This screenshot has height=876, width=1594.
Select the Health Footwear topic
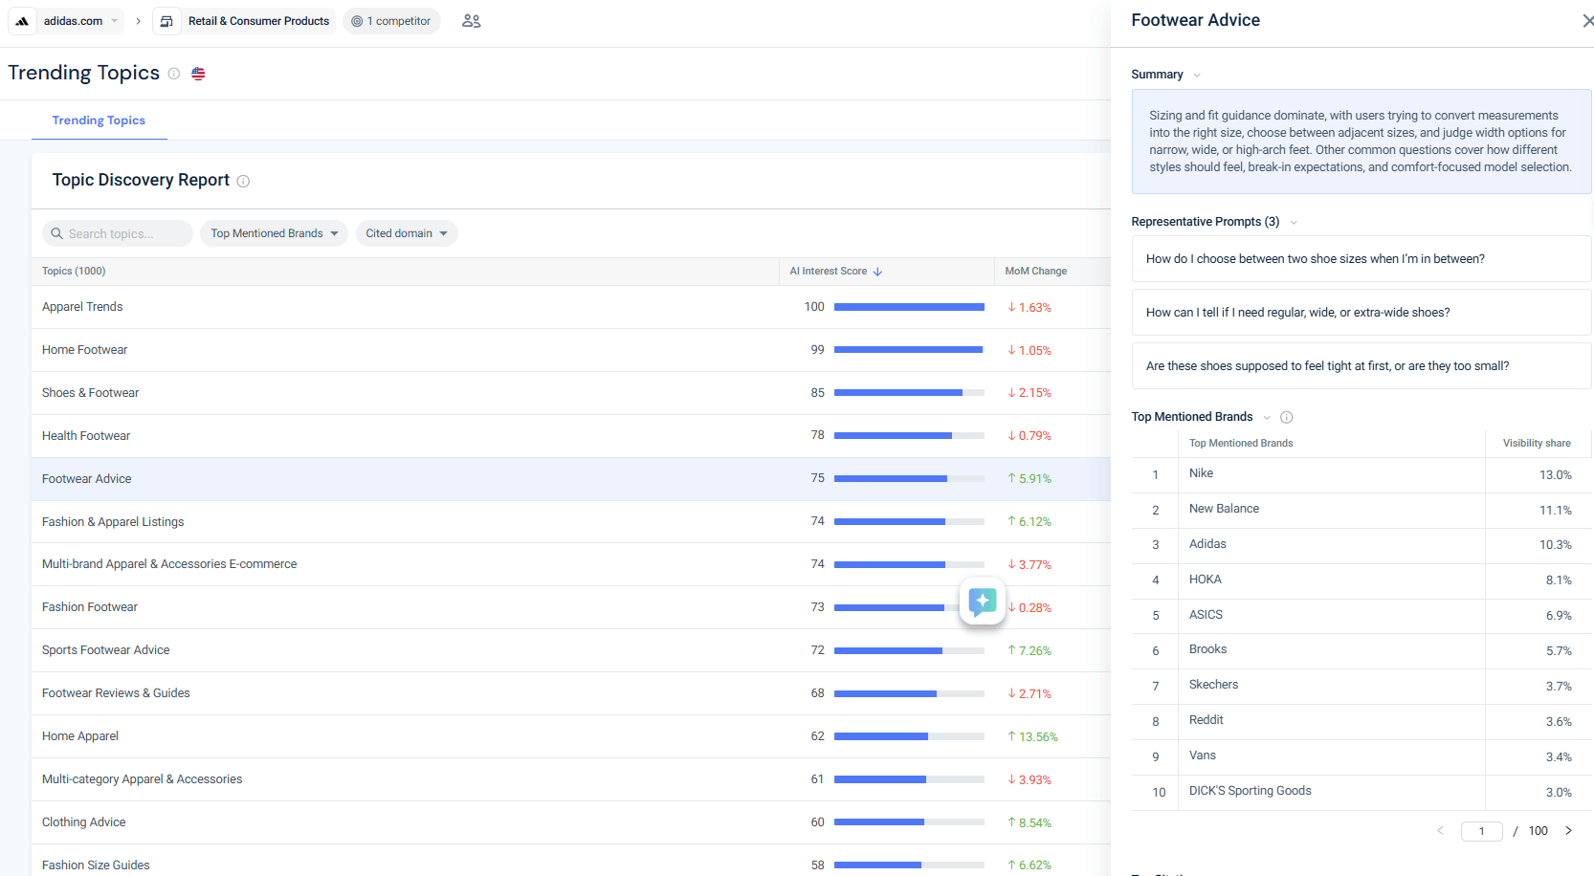[x=86, y=436]
